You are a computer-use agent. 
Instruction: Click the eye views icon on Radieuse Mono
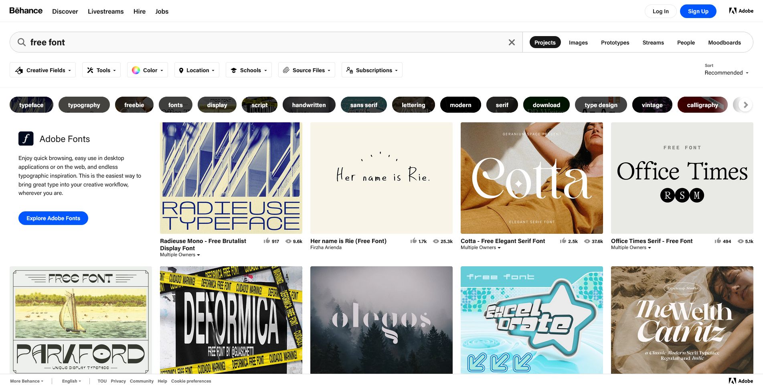click(x=288, y=241)
